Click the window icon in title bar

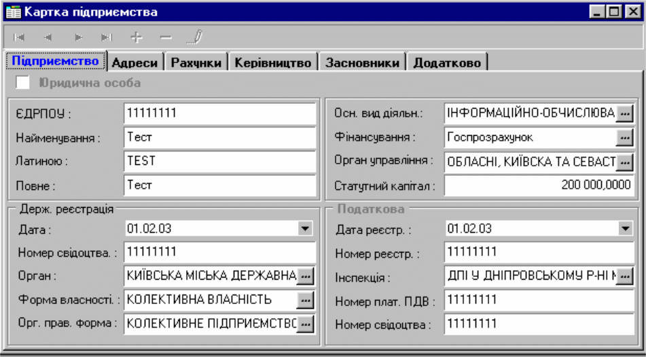coord(13,12)
